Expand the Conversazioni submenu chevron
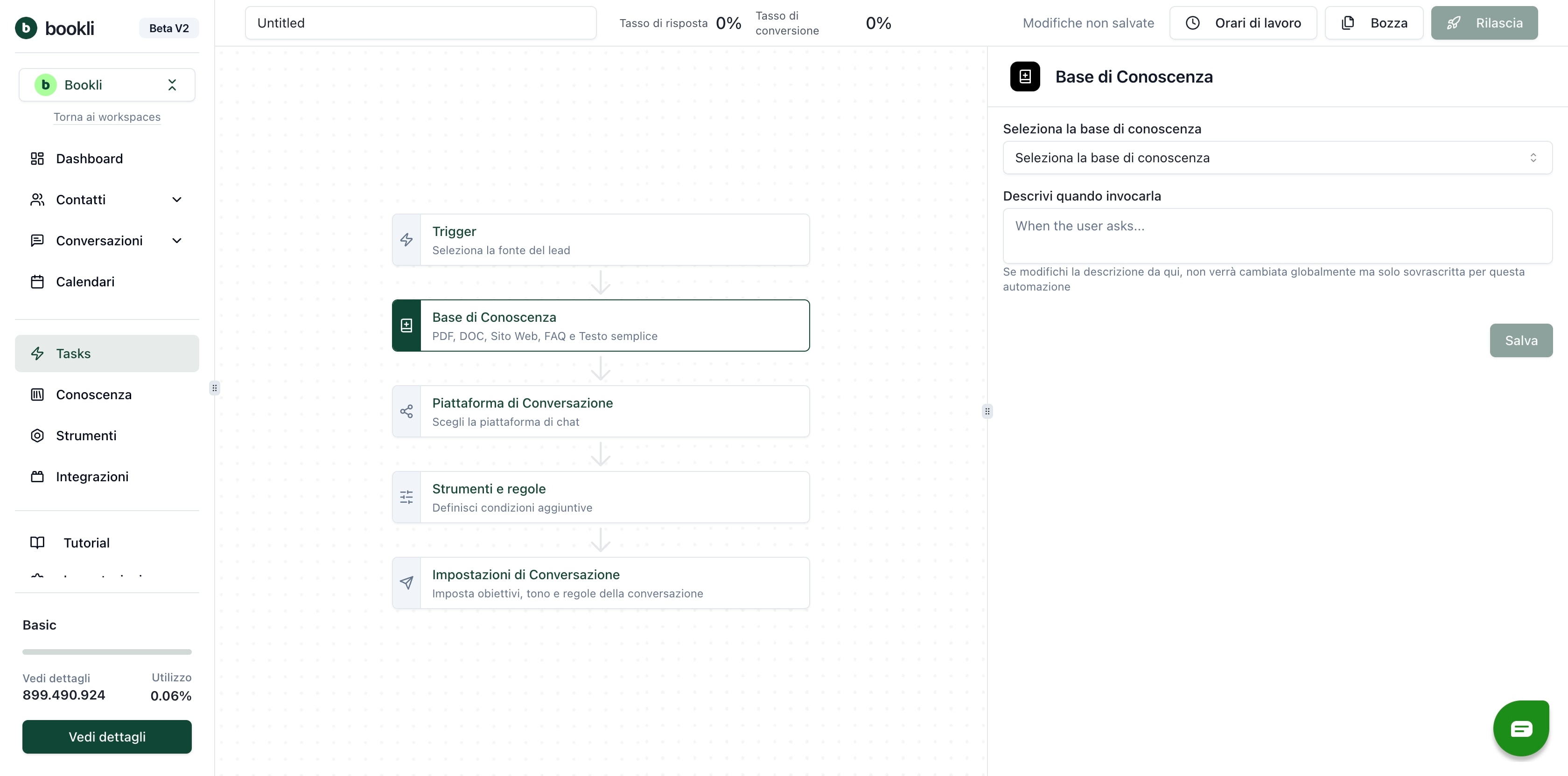1568x776 pixels. coord(176,241)
